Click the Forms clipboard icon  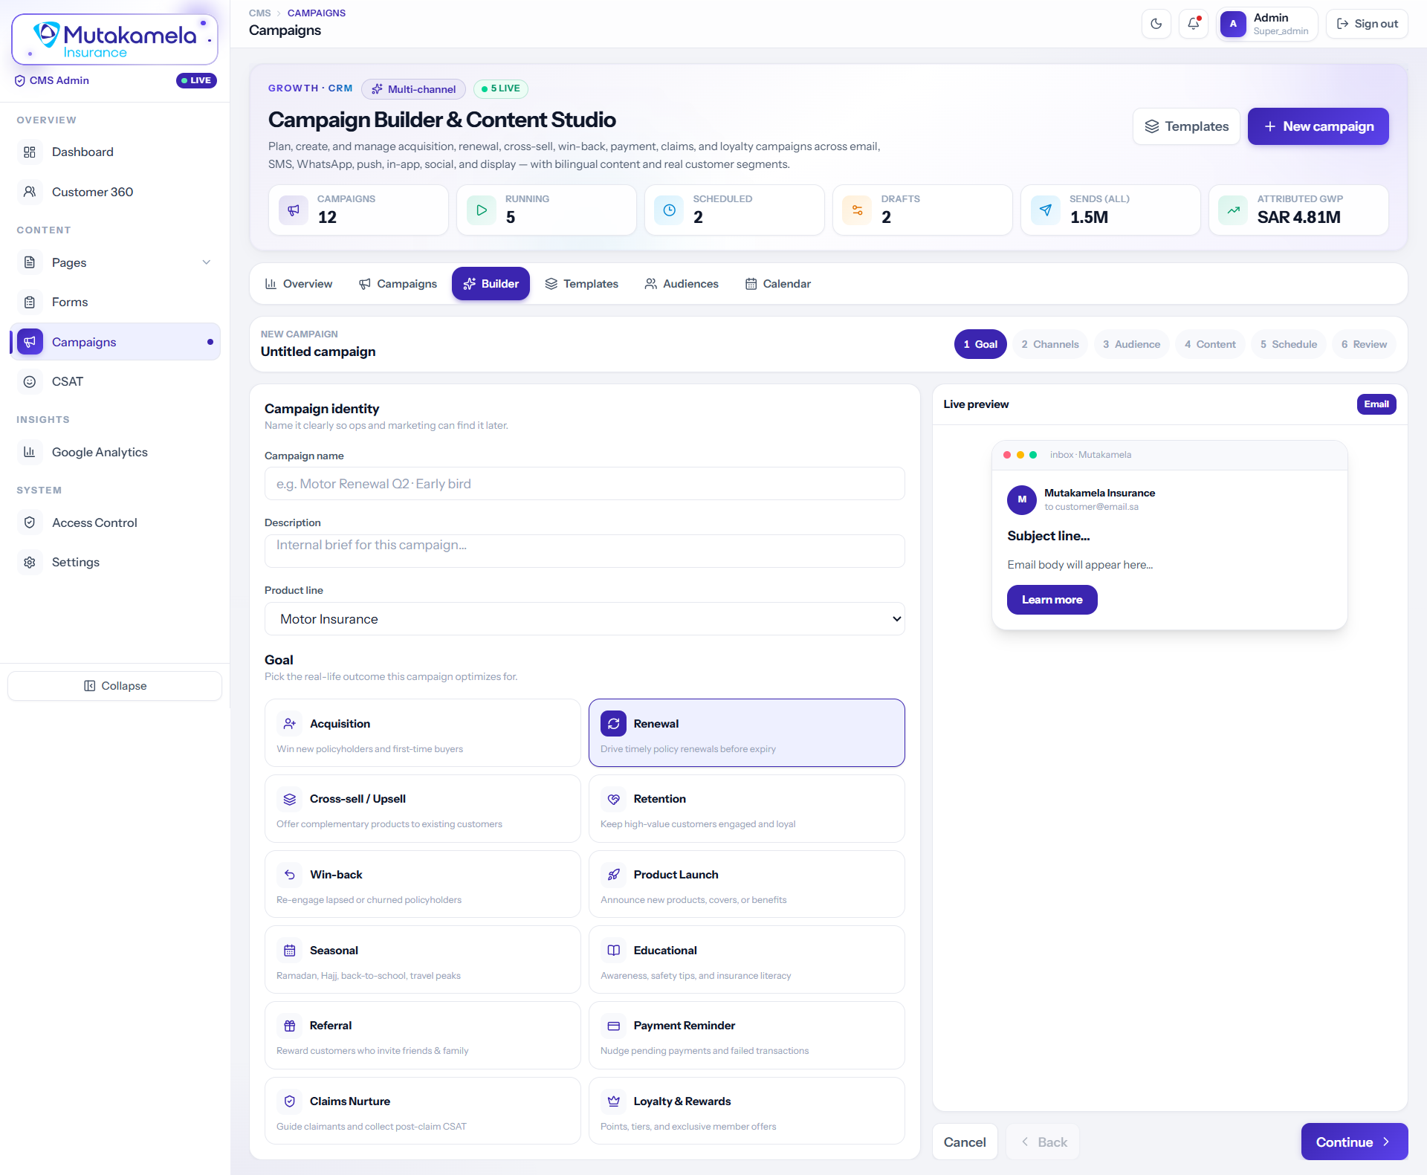tap(30, 302)
